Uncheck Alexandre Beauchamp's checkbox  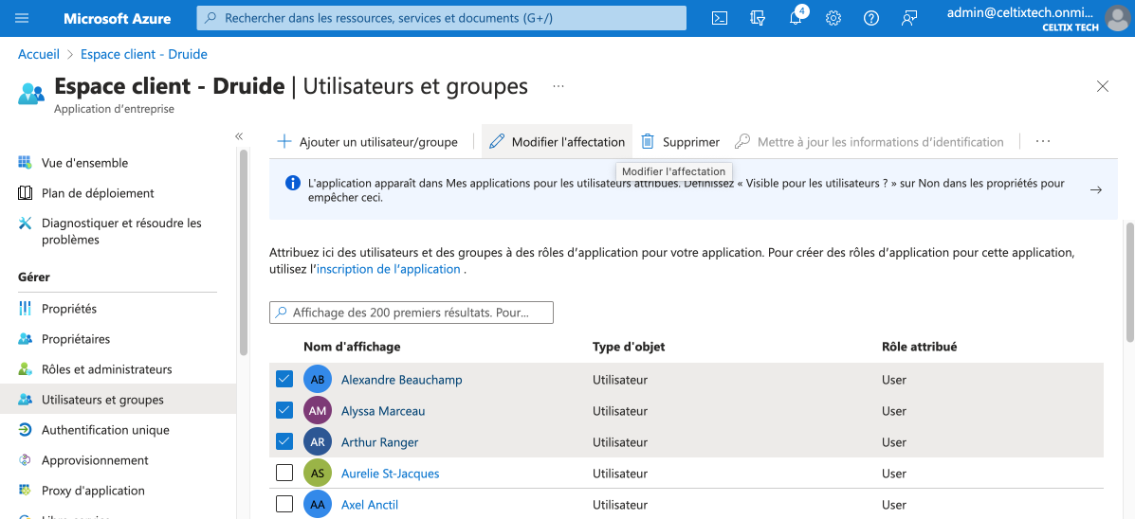point(284,379)
